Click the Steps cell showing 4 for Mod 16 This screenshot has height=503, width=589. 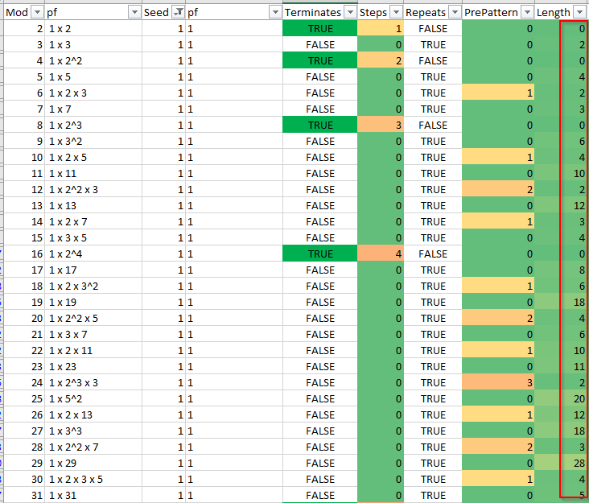coord(381,254)
